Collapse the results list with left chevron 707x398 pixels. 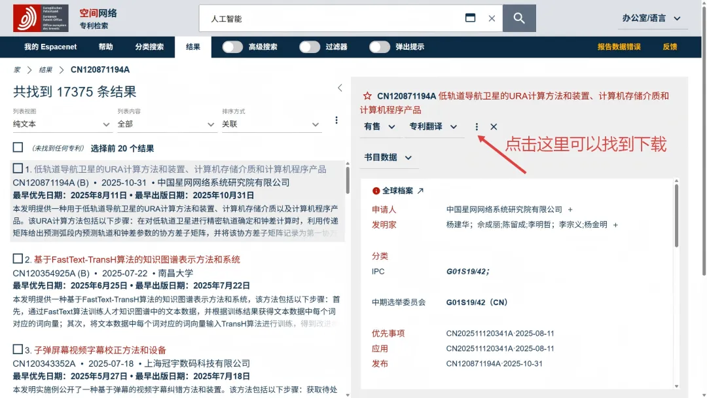click(x=340, y=88)
